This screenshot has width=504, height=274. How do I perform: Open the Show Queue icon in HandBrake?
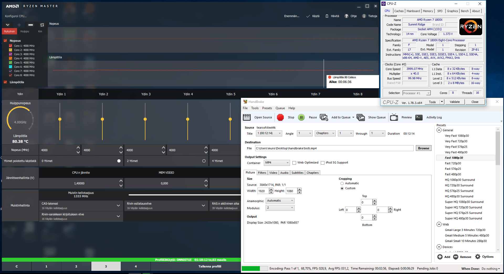(x=361, y=117)
